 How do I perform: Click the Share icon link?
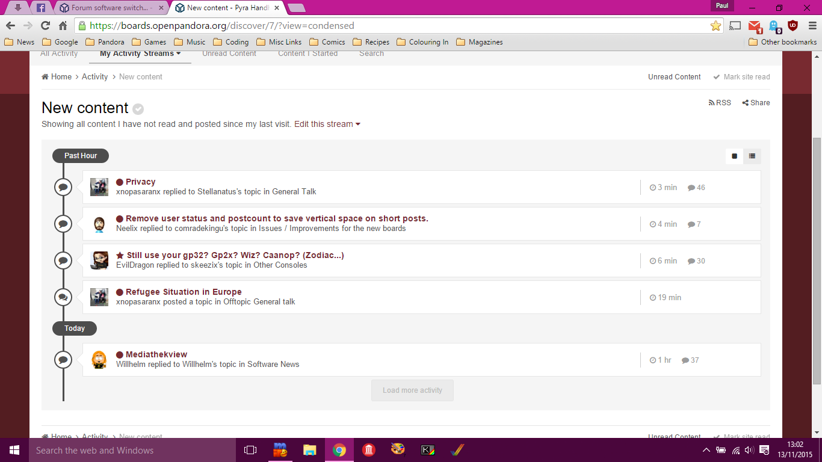click(756, 103)
